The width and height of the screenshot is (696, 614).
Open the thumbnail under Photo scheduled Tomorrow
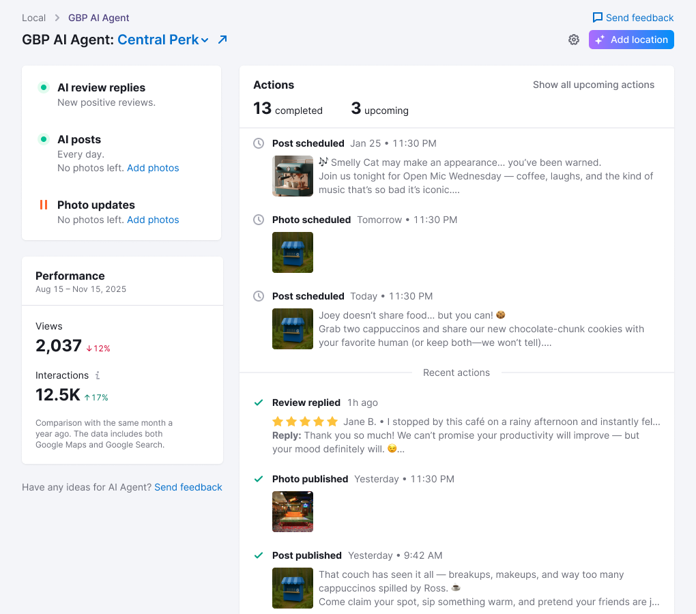click(293, 252)
